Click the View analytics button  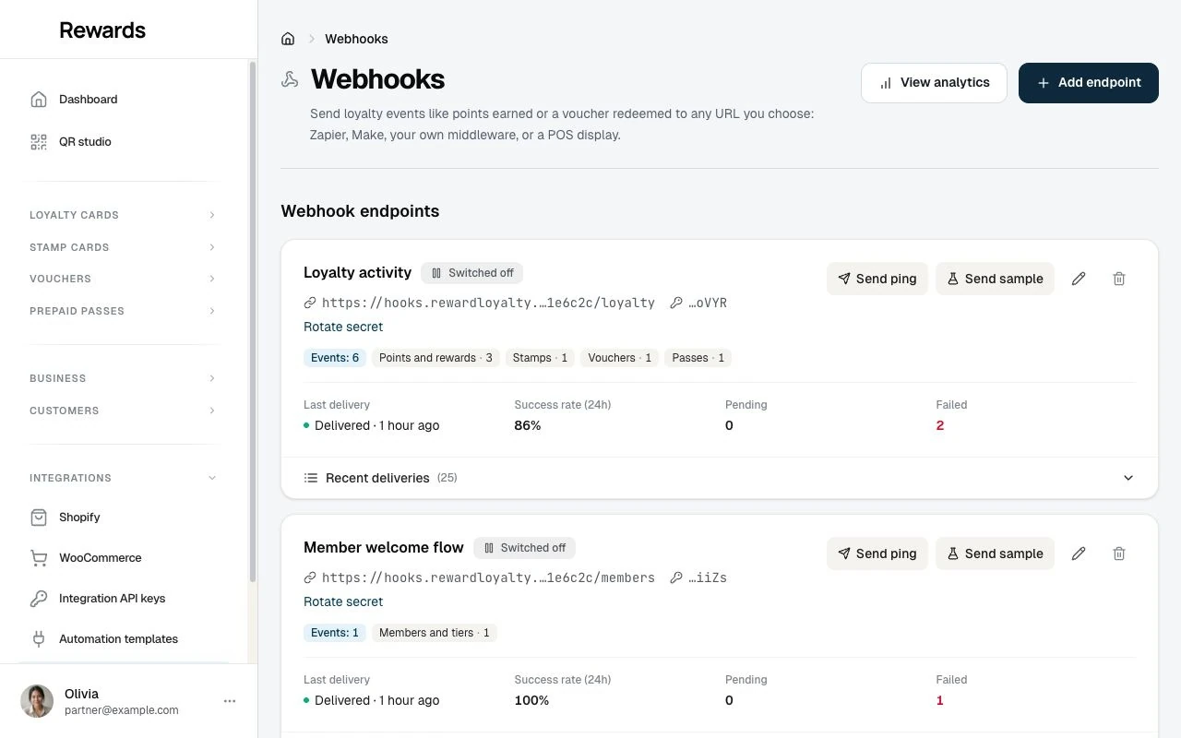coord(934,82)
